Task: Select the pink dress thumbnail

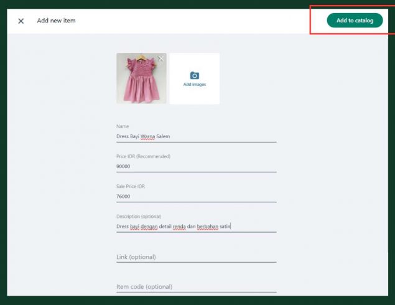Action: [x=141, y=78]
